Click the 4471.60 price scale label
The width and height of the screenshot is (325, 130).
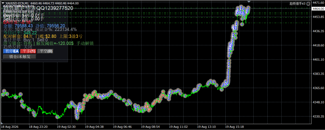tap(318, 3)
